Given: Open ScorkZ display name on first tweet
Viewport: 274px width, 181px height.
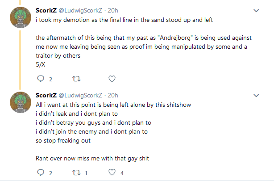Looking at the screenshot, I should coord(46,11).
